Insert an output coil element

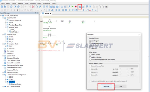click(x=70, y=10)
